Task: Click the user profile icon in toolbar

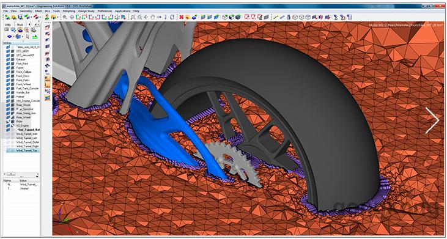Action: click(46, 17)
